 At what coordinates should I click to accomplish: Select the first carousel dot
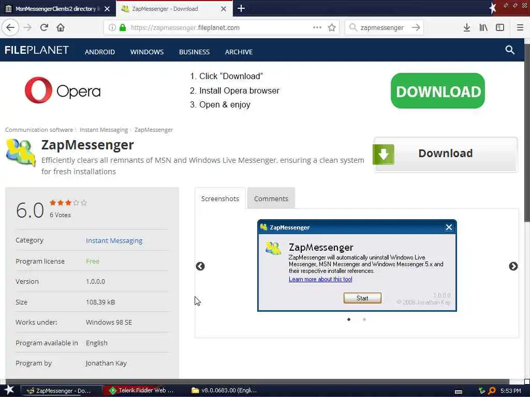tap(349, 319)
